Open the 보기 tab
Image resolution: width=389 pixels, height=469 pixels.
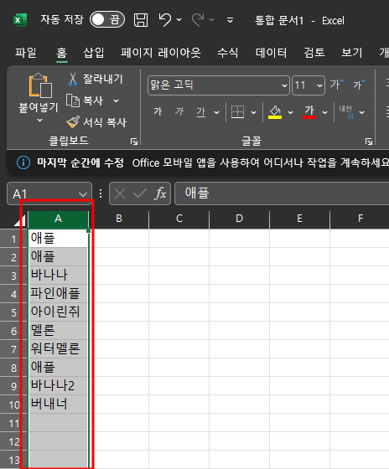click(x=352, y=53)
